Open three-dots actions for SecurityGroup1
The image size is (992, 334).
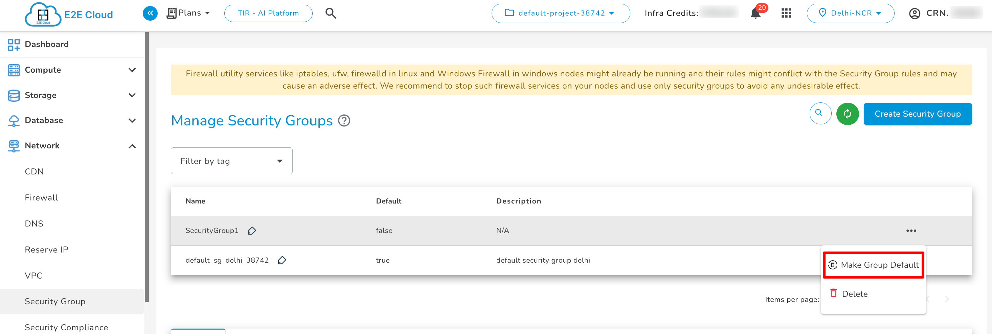point(911,231)
